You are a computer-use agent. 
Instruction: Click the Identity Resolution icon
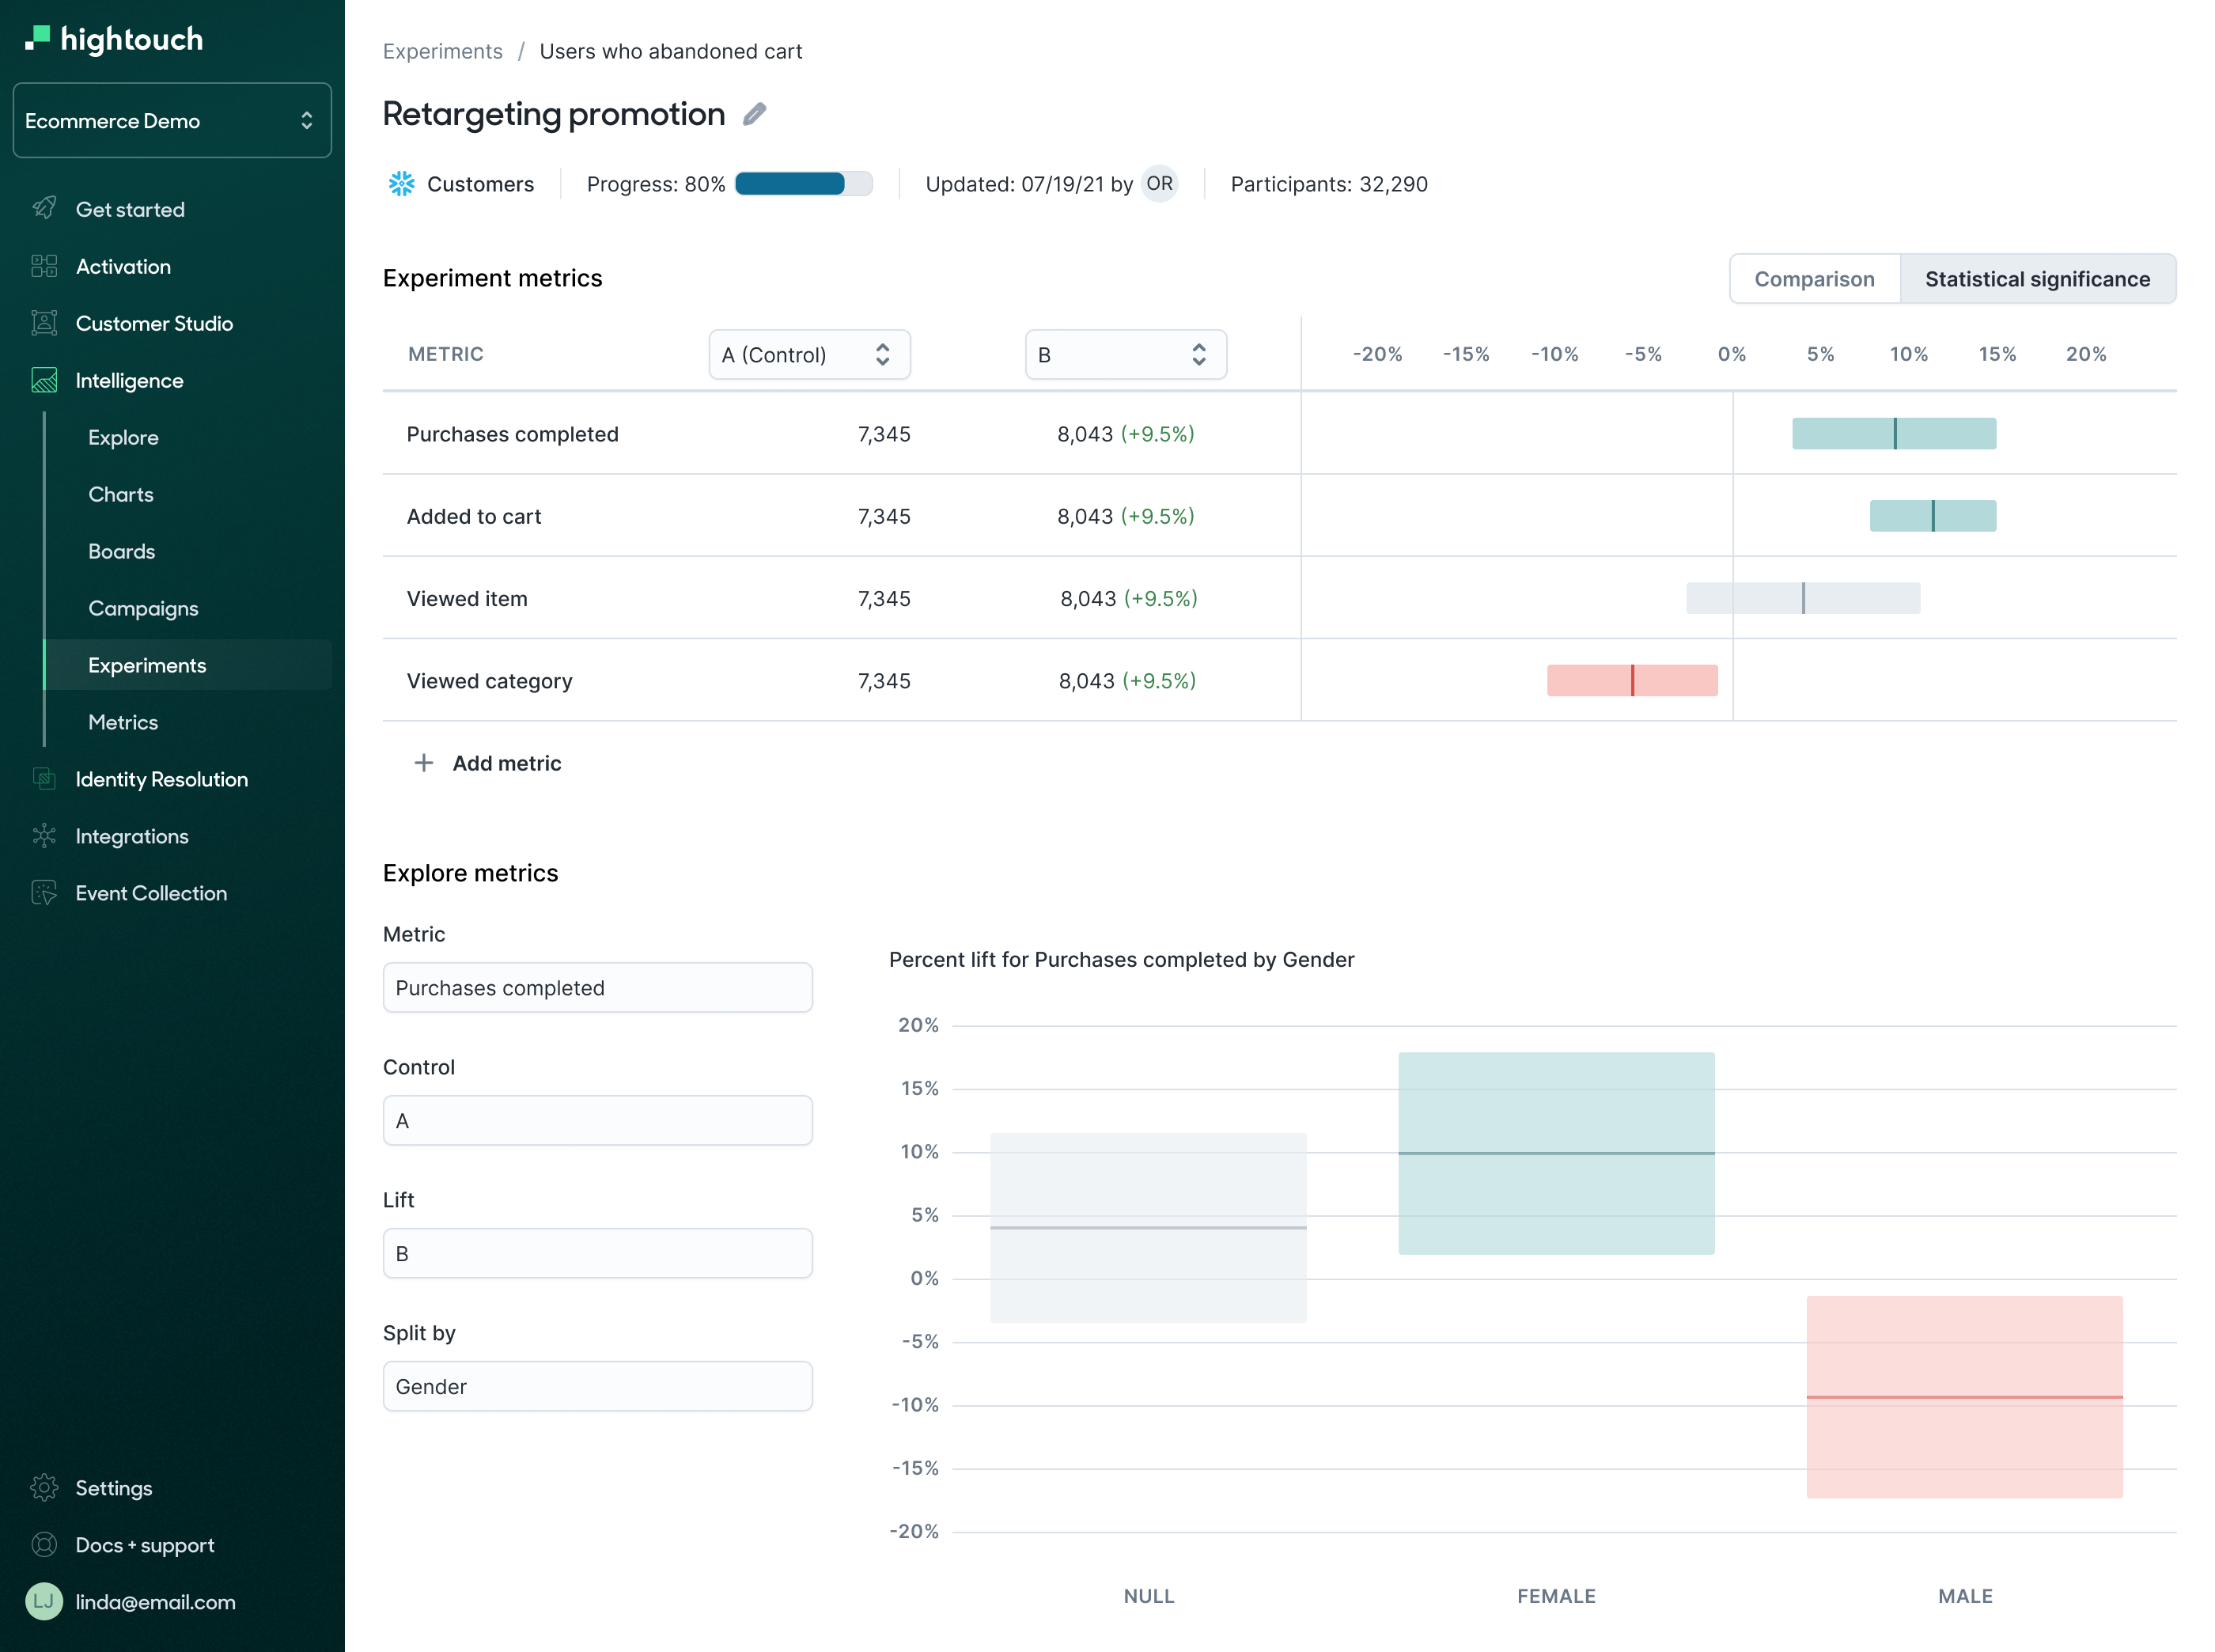click(44, 779)
